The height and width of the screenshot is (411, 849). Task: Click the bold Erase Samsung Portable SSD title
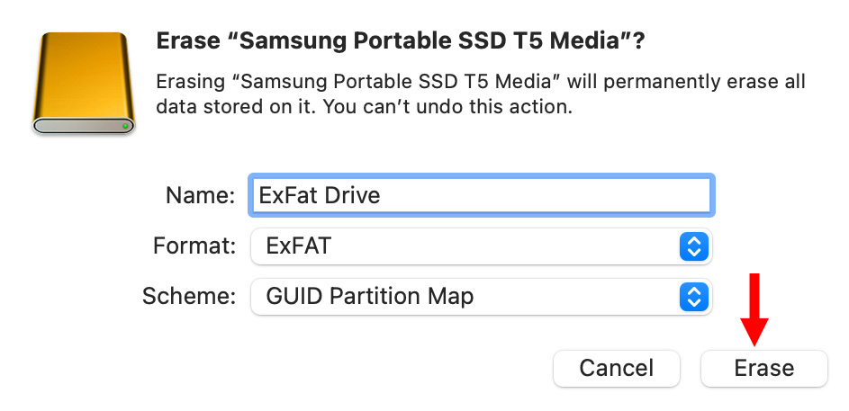(402, 41)
